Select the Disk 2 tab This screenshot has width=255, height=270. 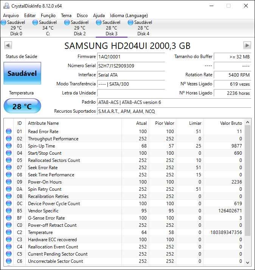[80, 28]
